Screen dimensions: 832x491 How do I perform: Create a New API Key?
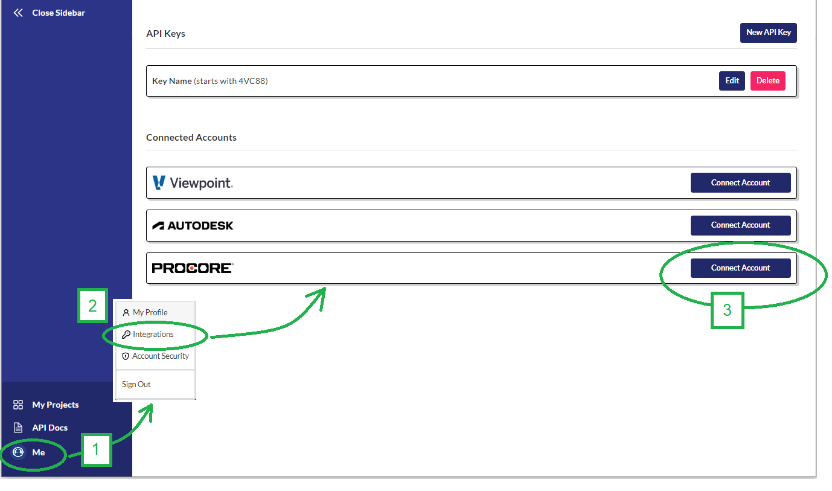tap(768, 33)
